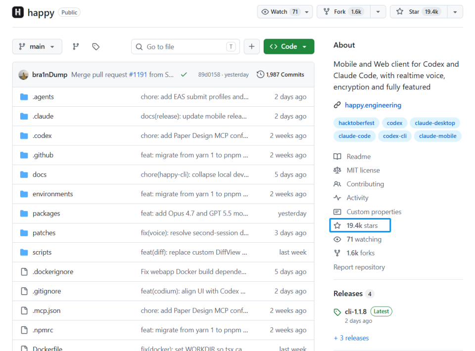
Task: Open the 71 watching link
Action: coord(364,239)
